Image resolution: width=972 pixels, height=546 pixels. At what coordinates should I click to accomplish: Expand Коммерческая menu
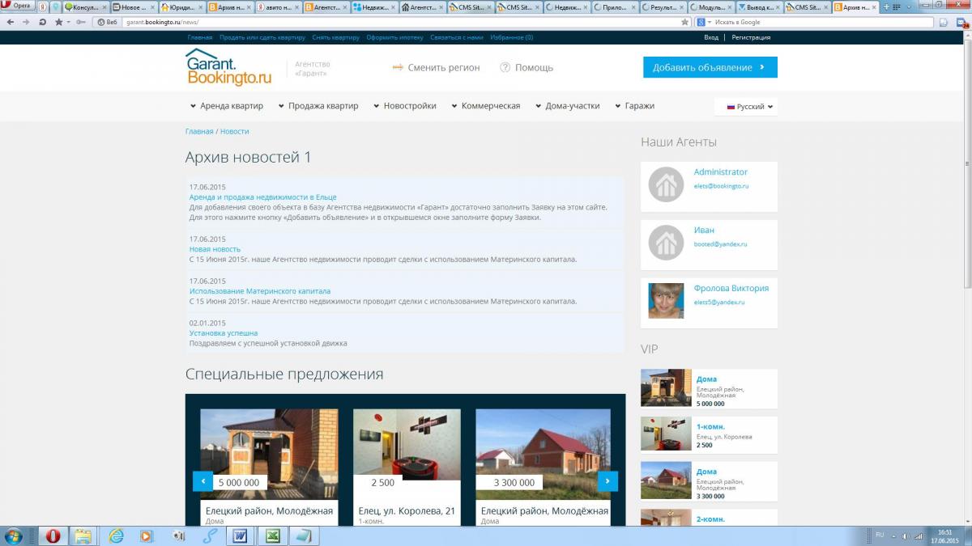(486, 106)
